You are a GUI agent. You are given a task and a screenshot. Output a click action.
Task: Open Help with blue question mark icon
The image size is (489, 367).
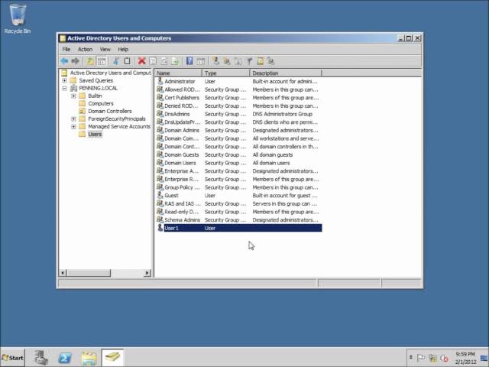tap(189, 61)
